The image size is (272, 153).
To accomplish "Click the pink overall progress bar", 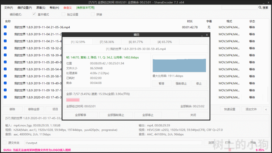I will click(x=135, y=100).
